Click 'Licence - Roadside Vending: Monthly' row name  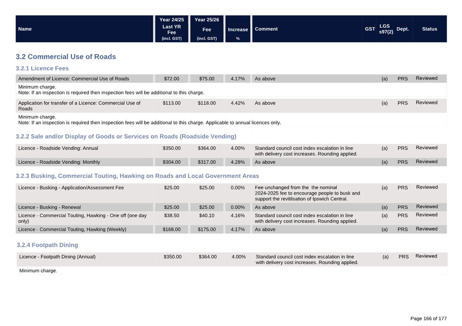(x=59, y=162)
